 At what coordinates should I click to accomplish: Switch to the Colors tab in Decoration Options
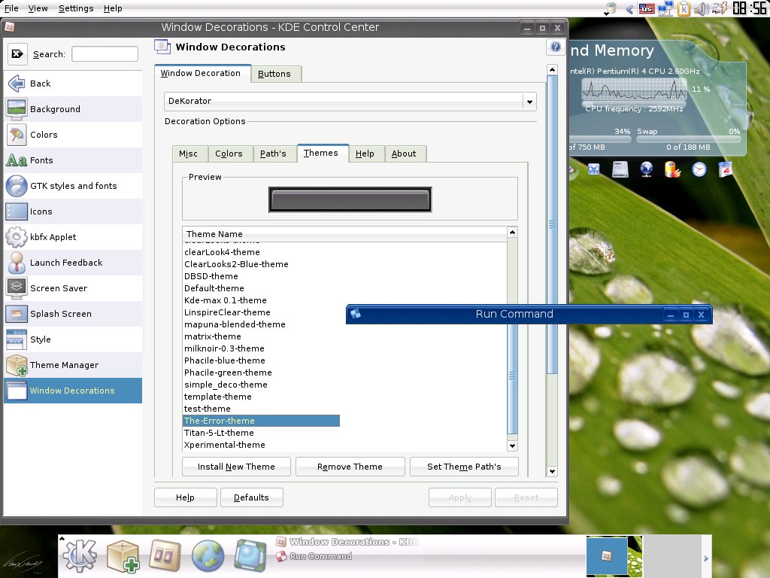(229, 154)
